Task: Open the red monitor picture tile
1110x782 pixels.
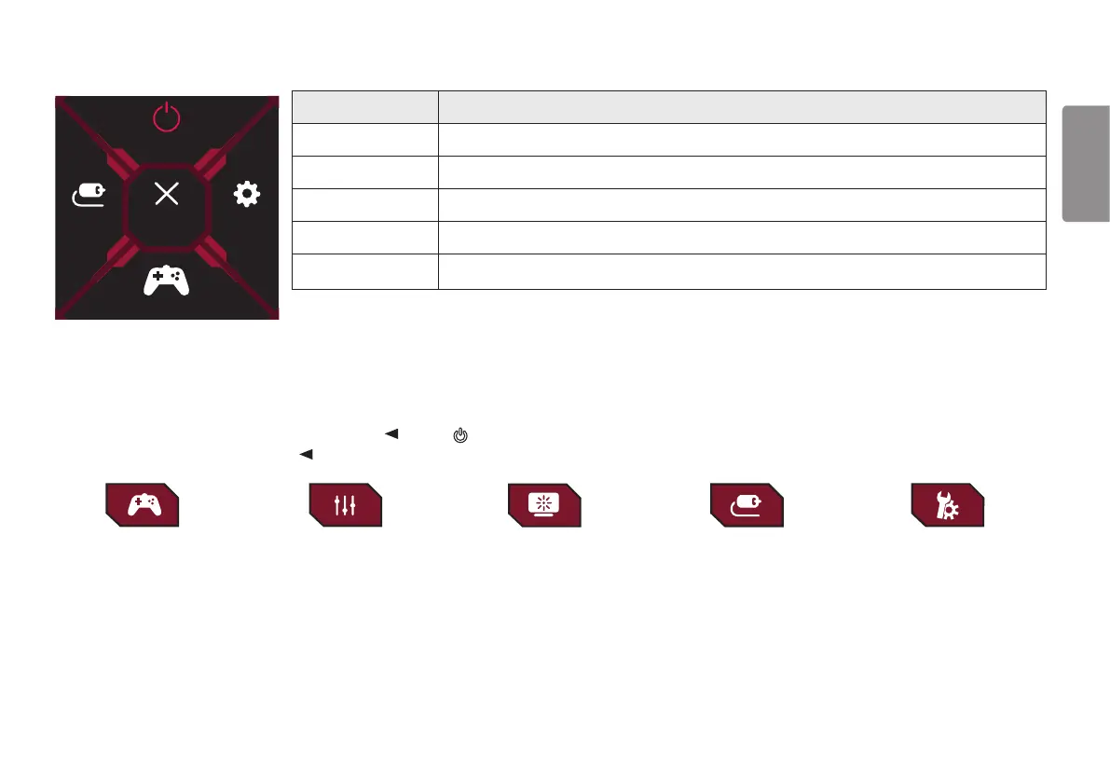Action: pos(544,505)
